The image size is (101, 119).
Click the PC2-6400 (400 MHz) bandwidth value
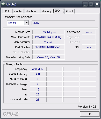[48, 37]
